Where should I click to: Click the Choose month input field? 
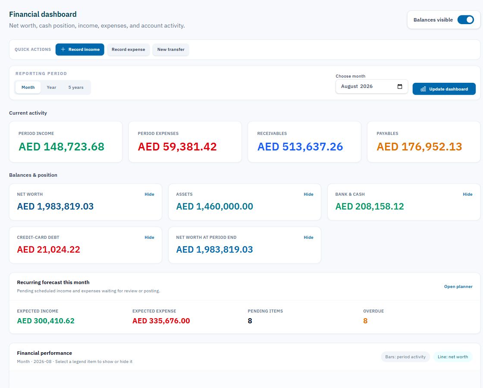click(x=371, y=87)
